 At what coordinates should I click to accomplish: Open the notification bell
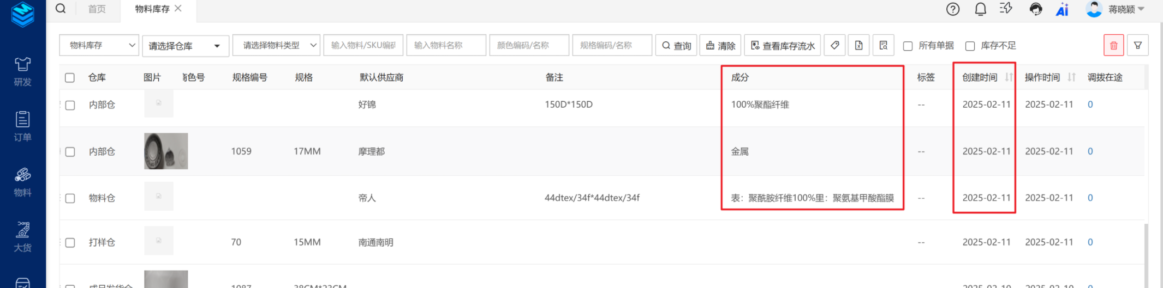tap(980, 9)
